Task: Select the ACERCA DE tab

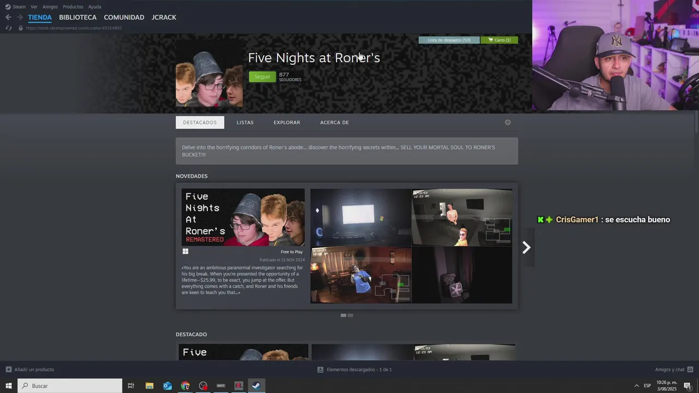Action: point(334,122)
